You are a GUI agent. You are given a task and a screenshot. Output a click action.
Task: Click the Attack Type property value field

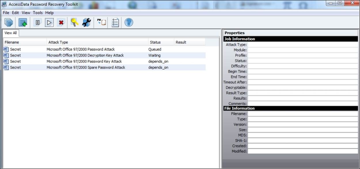coord(303,45)
